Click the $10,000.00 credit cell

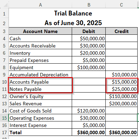click(121, 75)
